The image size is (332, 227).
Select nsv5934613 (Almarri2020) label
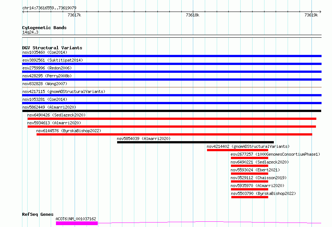tap(54, 123)
